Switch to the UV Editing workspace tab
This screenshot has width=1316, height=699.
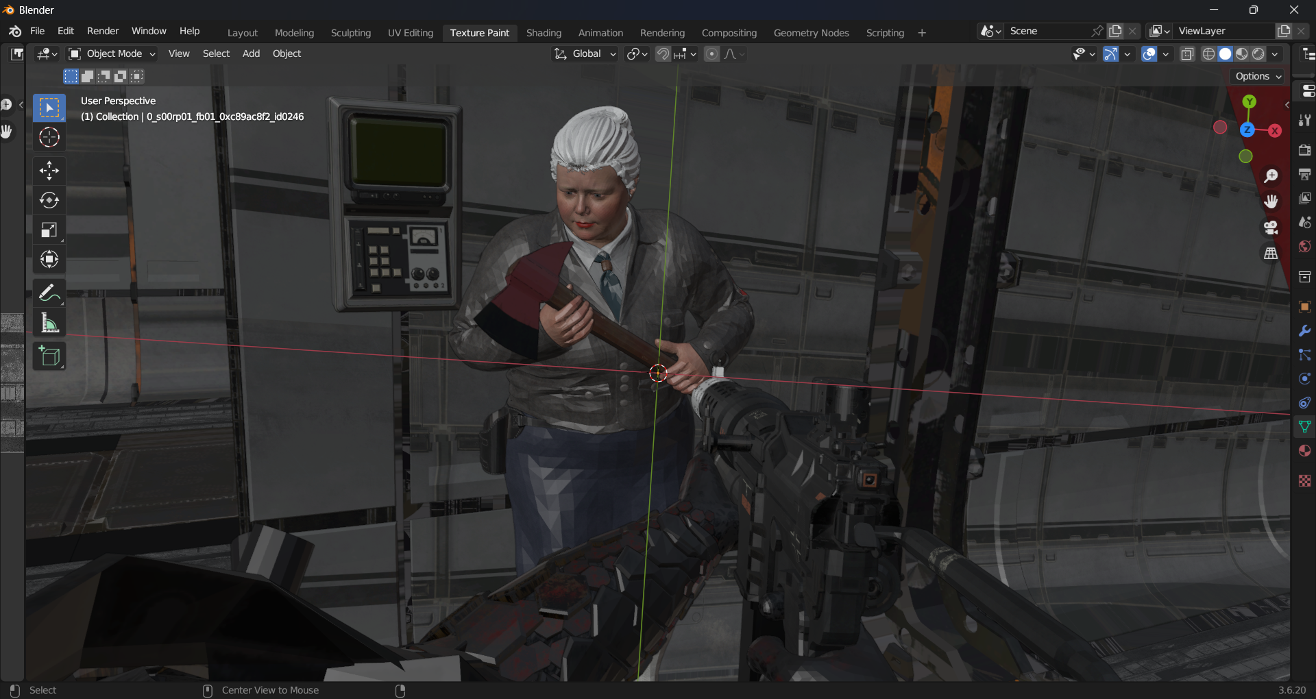410,33
